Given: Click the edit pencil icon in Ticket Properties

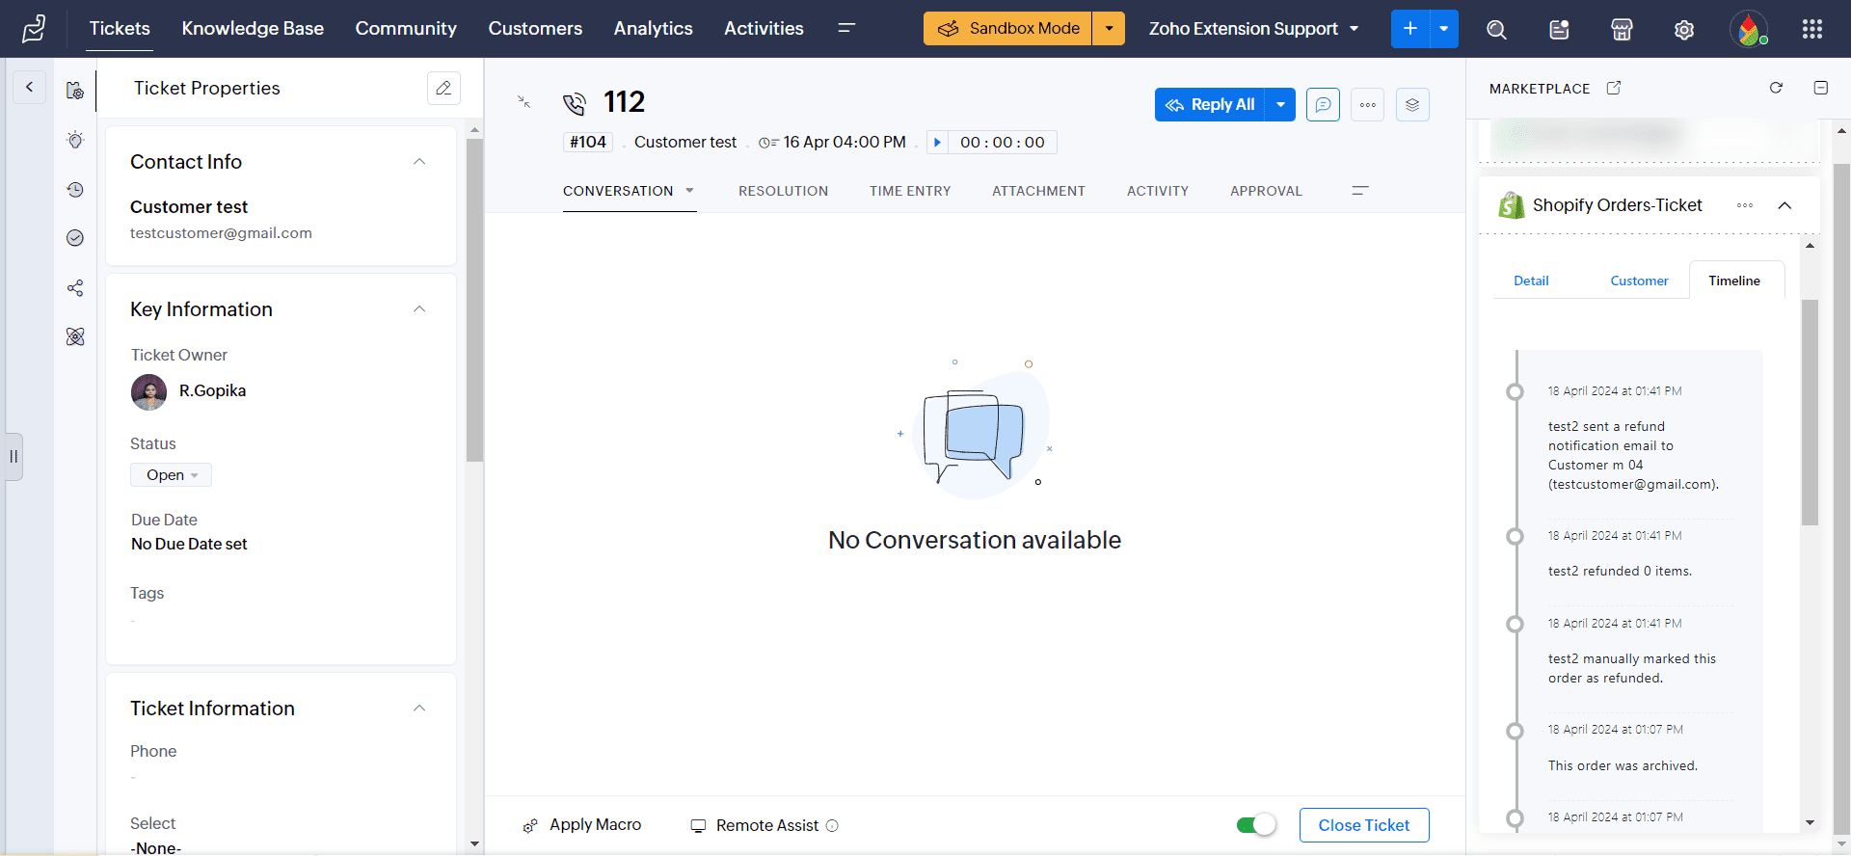Looking at the screenshot, I should tap(443, 88).
